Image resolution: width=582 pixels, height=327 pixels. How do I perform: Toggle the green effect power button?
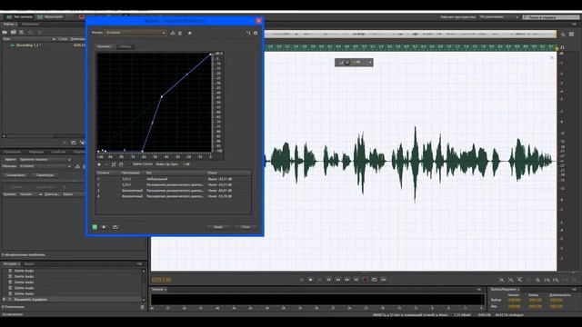[95, 227]
